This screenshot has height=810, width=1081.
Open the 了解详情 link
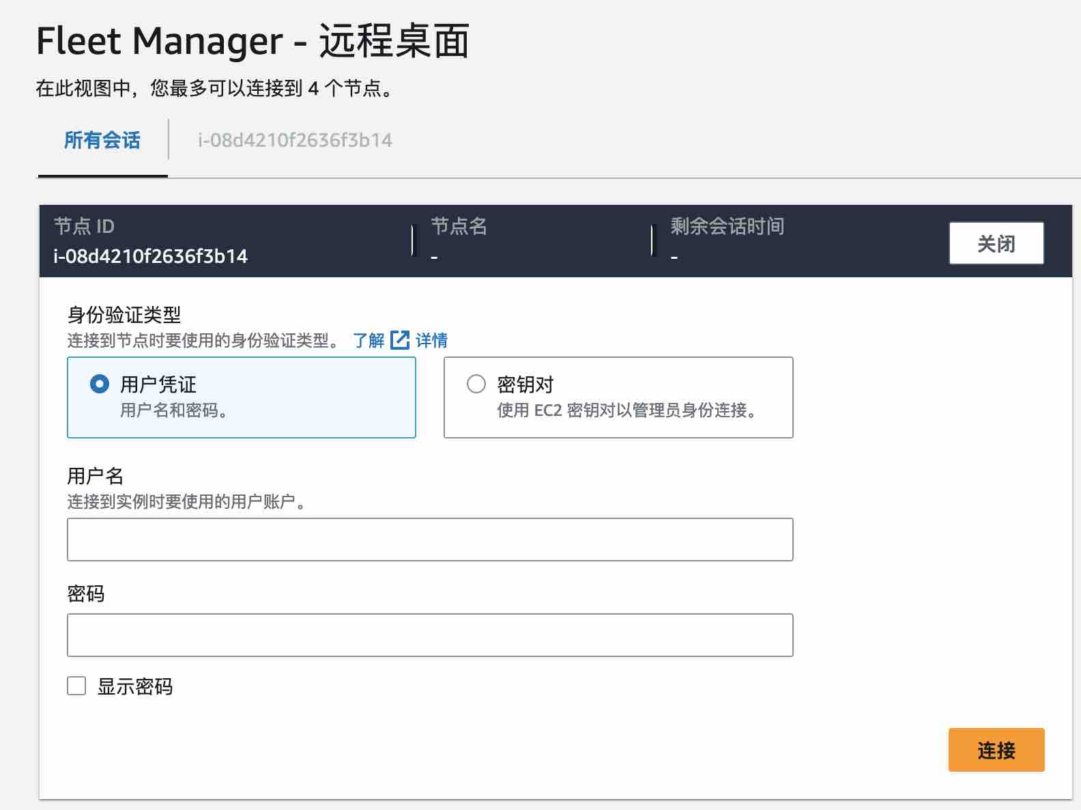click(400, 340)
